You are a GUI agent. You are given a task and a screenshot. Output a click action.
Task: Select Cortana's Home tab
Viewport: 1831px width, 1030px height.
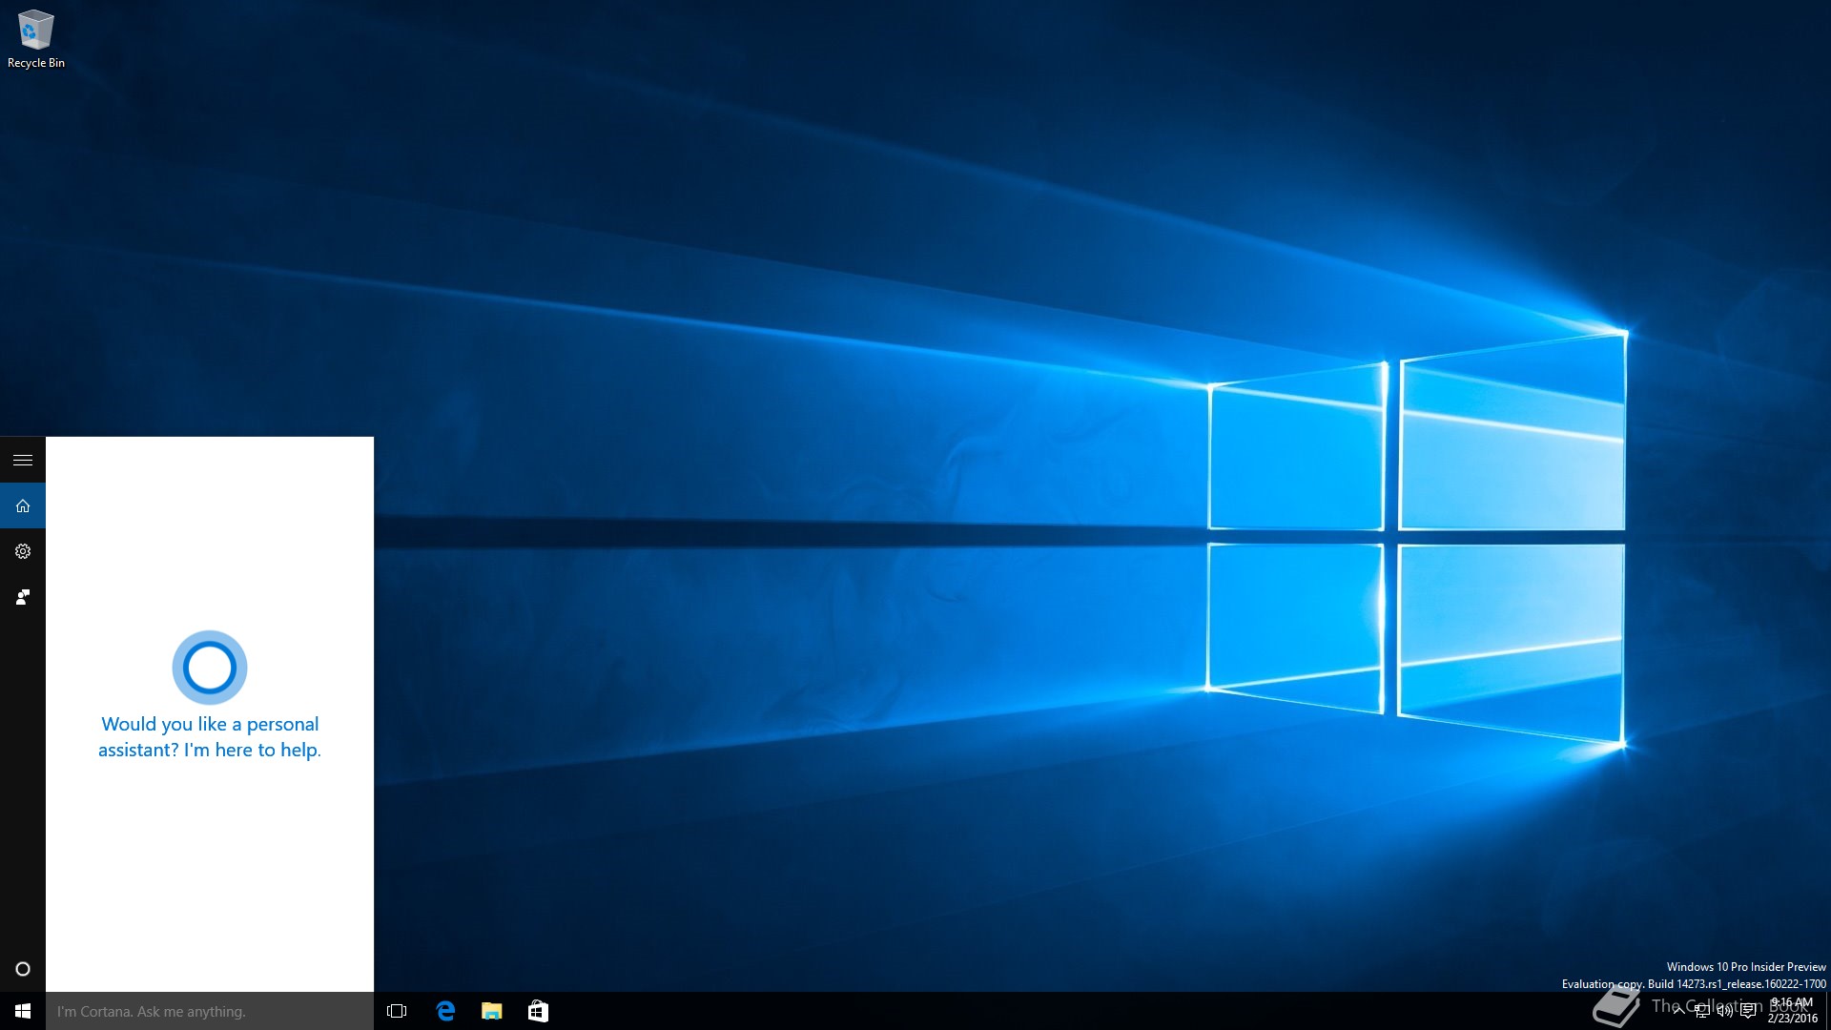[x=23, y=505]
